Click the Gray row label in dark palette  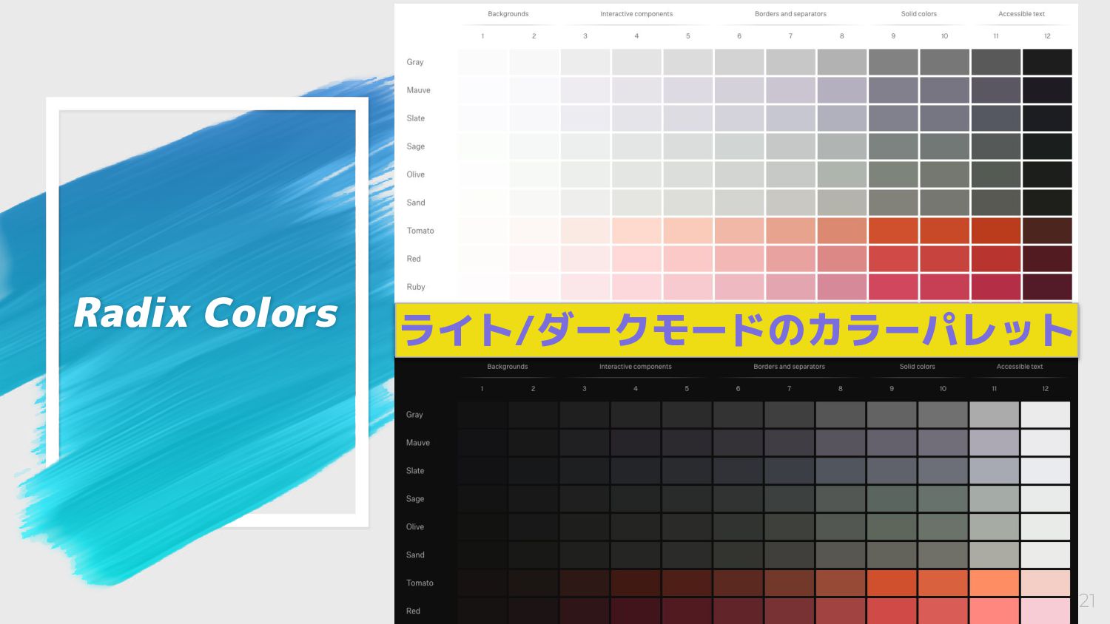(414, 415)
